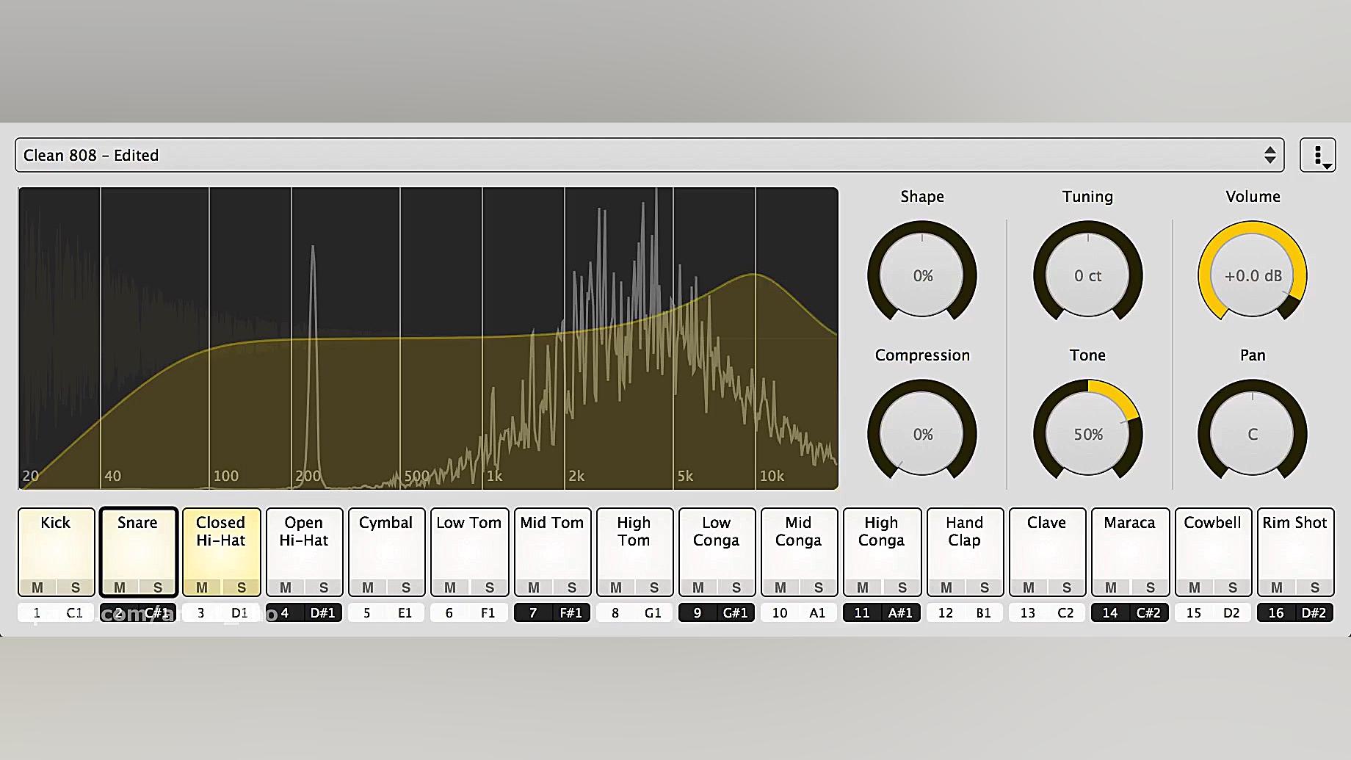Click the spectrum analyzer EQ display
The image size is (1351, 760).
pos(428,339)
